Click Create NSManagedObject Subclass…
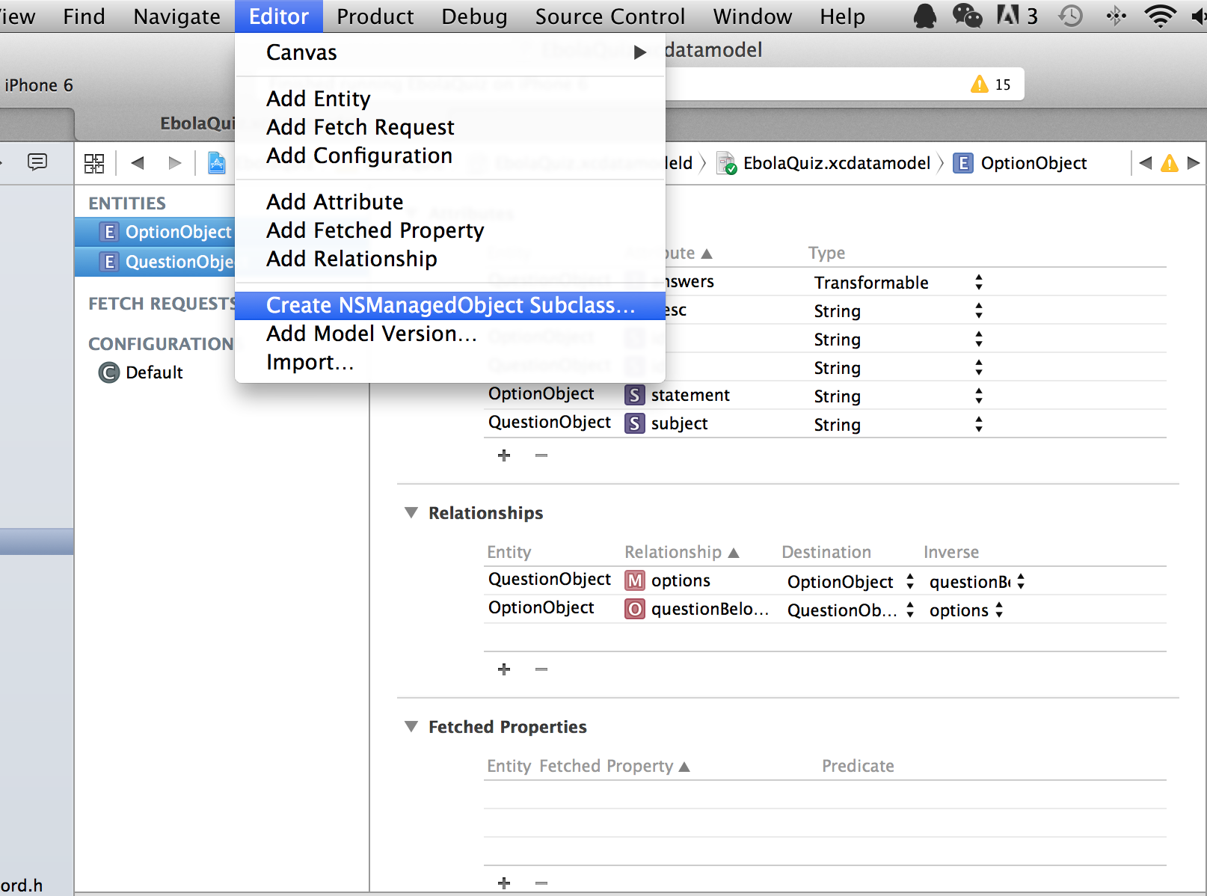1207x896 pixels. [x=449, y=305]
